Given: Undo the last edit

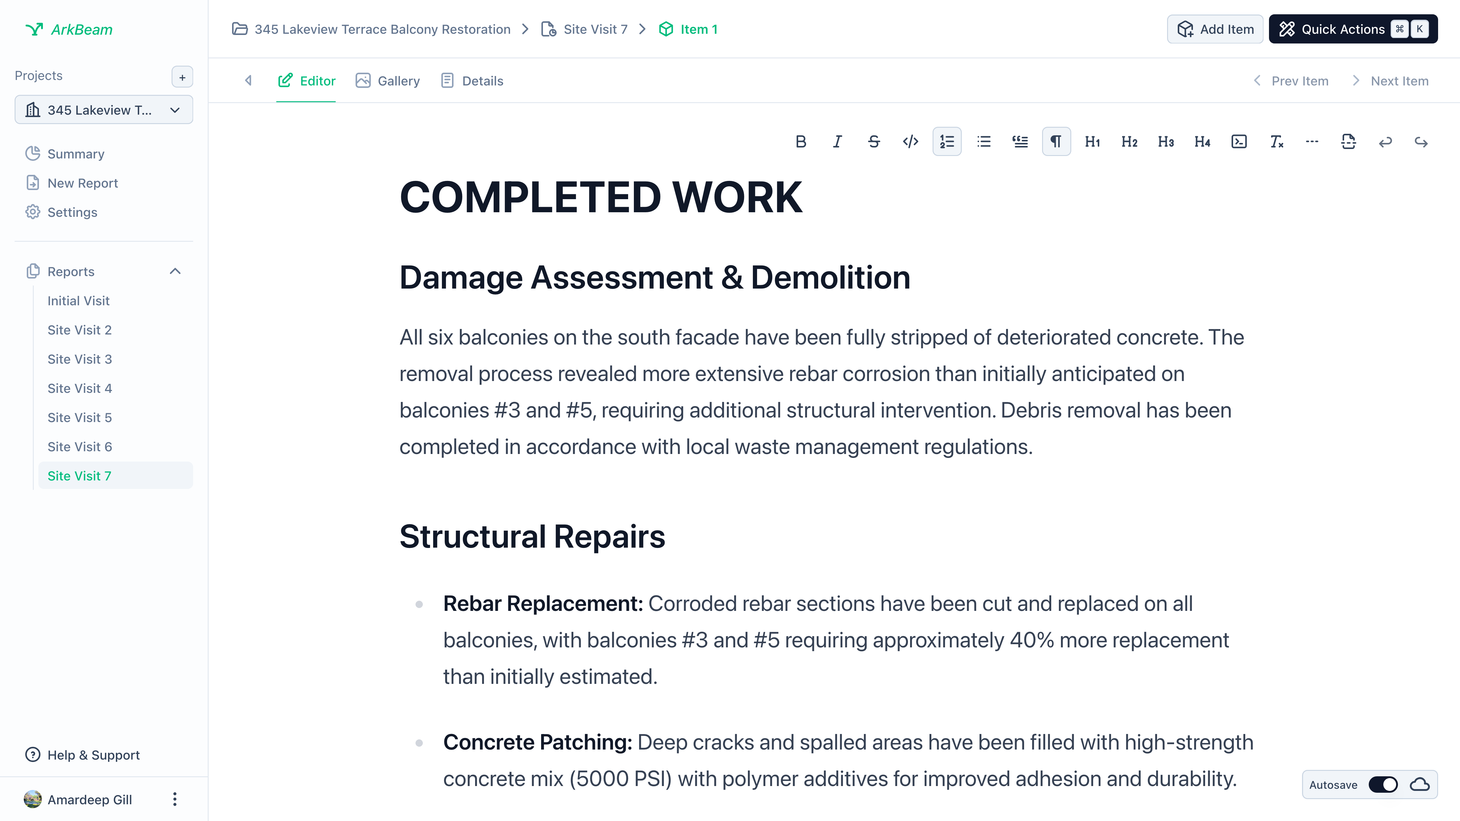Looking at the screenshot, I should (1385, 142).
